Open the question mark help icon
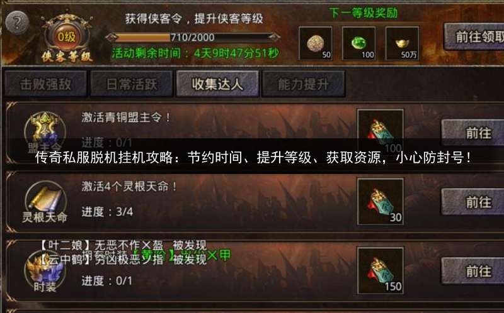504x313 pixels. 17,23
